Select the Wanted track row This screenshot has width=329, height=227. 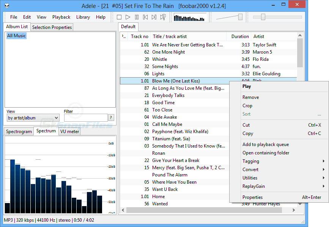(175, 204)
